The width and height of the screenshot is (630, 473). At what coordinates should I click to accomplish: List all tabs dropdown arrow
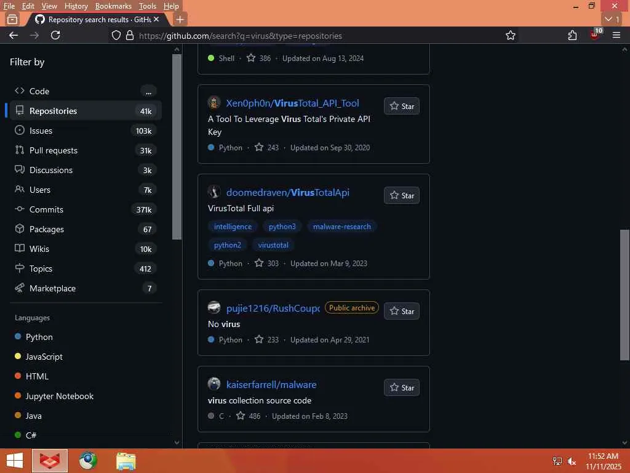tap(612, 19)
